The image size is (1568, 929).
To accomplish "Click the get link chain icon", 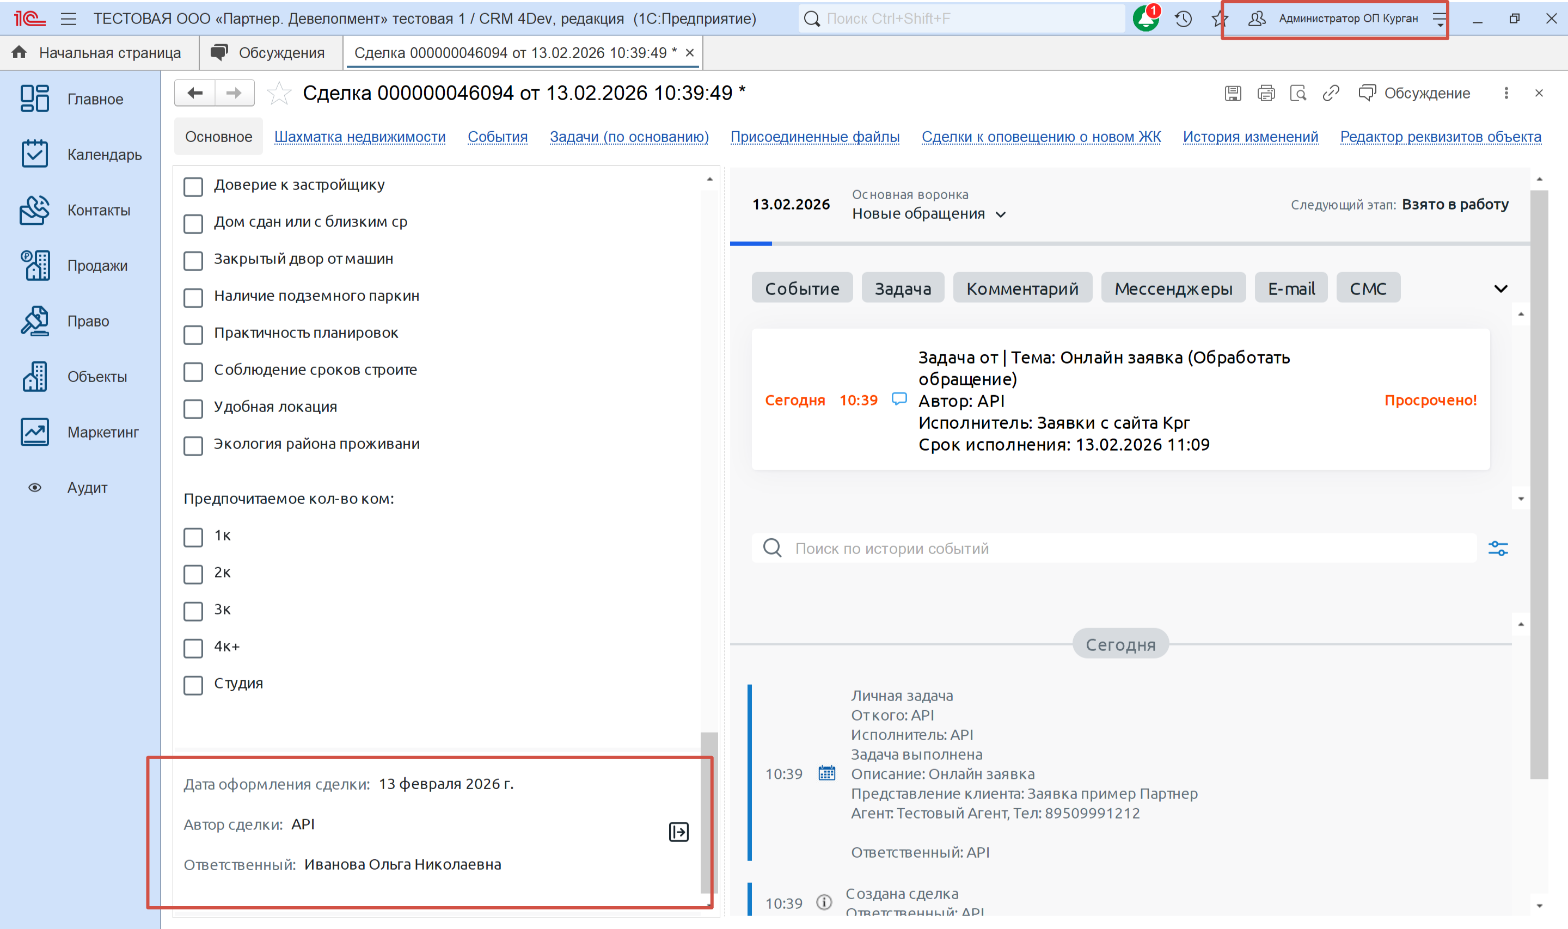I will [1331, 93].
